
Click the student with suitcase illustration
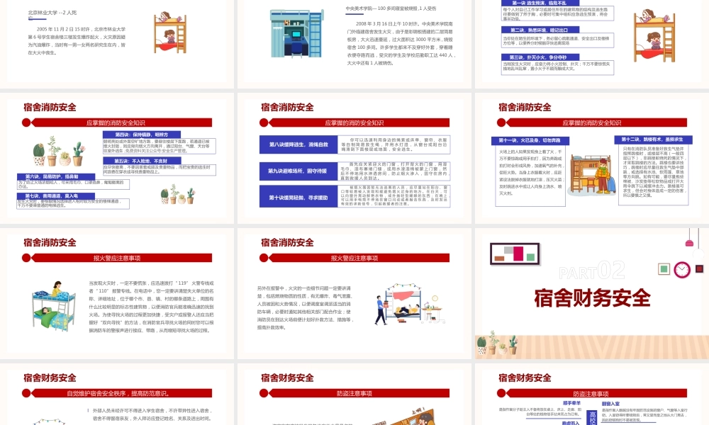pyautogui.click(x=593, y=175)
